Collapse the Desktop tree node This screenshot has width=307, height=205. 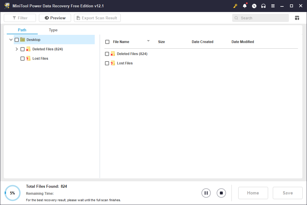pos(11,40)
